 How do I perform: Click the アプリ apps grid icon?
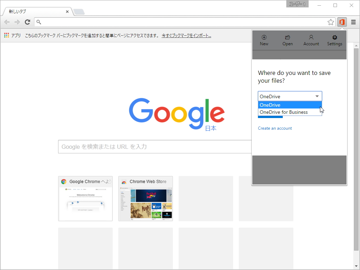pos(6,35)
